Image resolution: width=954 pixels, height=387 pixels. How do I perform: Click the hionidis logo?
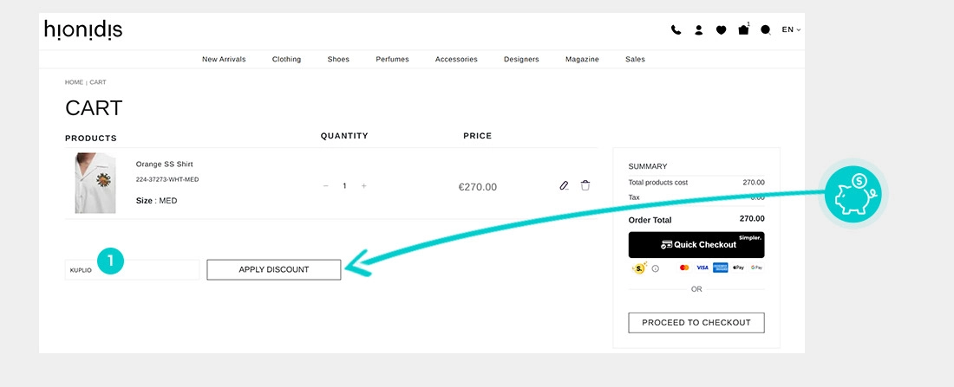coord(83,29)
